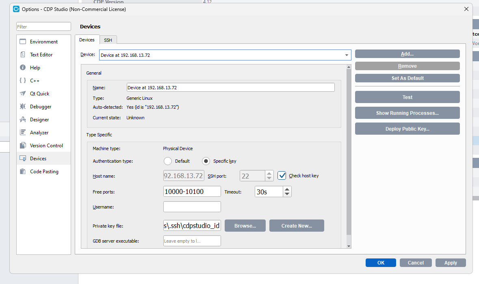This screenshot has width=479, height=284.
Task: Select Specific key authentication radio
Action: tap(206, 161)
